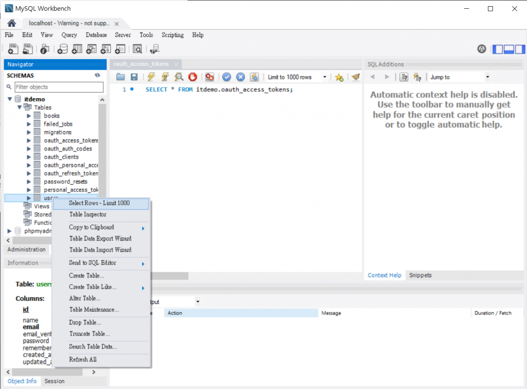Image resolution: width=527 pixels, height=389 pixels.
Task: Close the localhost connection tab
Action: point(117,24)
